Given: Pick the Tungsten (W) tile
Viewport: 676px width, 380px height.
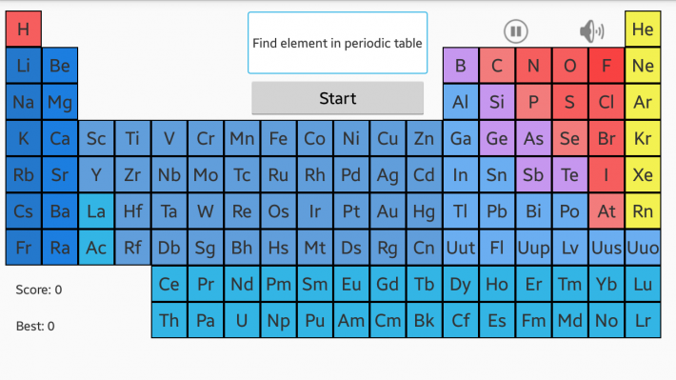Looking at the screenshot, I should point(206,210).
